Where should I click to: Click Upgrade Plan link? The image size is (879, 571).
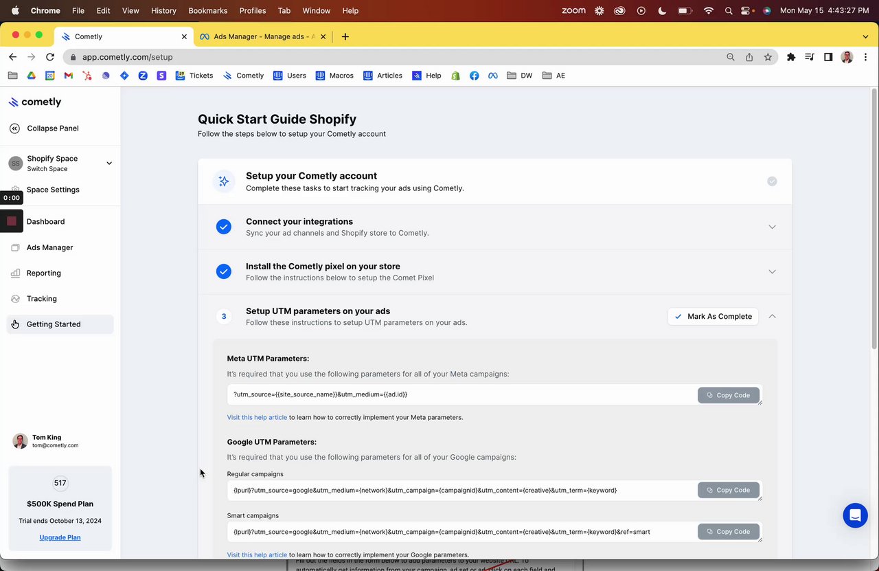(x=60, y=537)
